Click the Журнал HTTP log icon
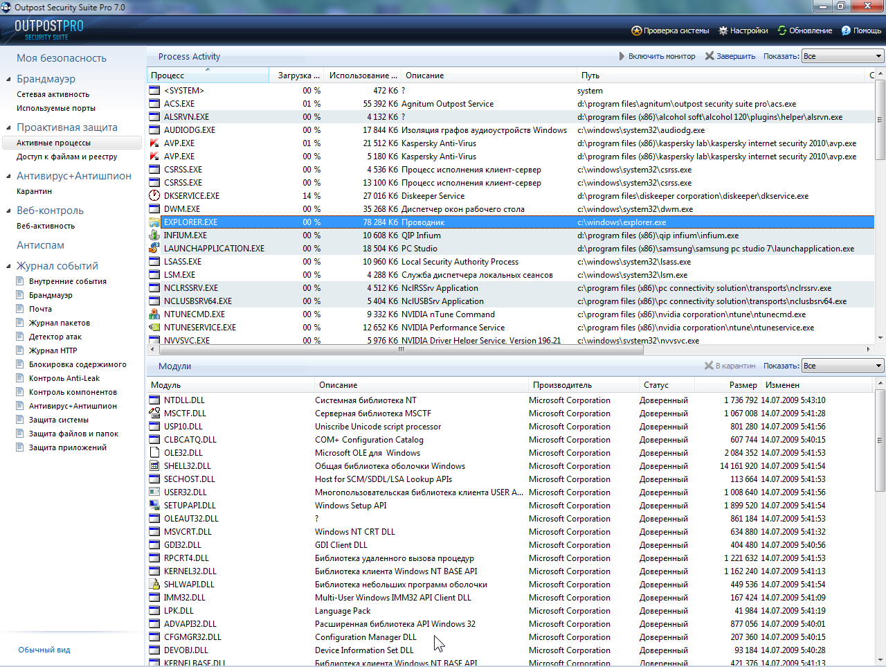Screen dimensions: 886x667 pyautogui.click(x=21, y=350)
